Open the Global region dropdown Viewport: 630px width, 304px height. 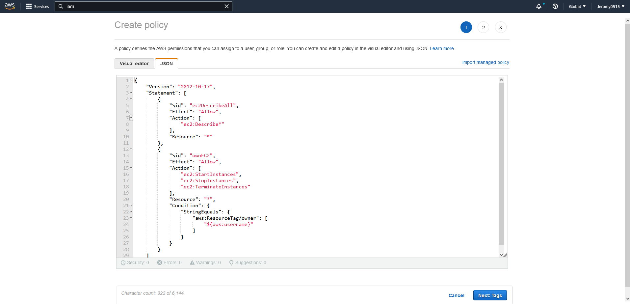point(577,6)
